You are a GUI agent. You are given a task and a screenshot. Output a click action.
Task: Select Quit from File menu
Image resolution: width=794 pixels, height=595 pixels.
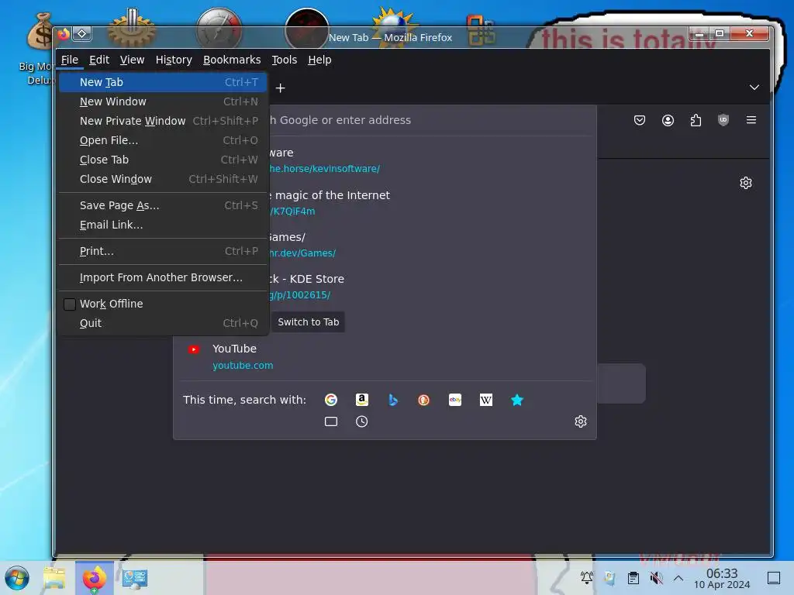point(163,323)
